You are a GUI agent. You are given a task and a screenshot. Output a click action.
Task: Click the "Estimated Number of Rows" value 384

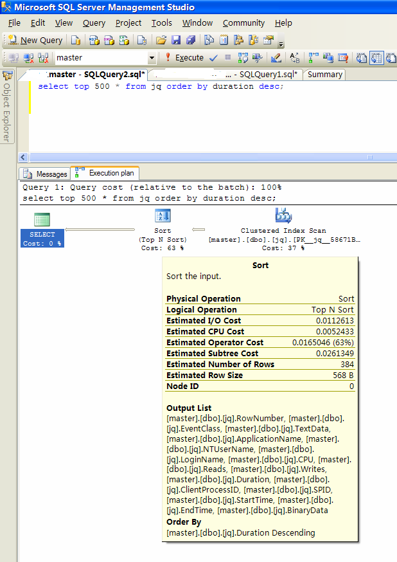(348, 365)
